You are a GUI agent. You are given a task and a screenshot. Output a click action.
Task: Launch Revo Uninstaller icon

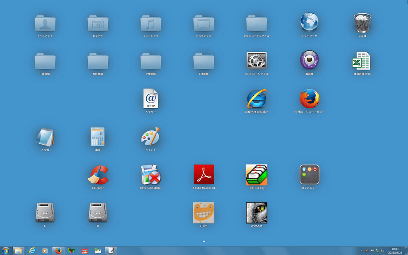tap(151, 175)
